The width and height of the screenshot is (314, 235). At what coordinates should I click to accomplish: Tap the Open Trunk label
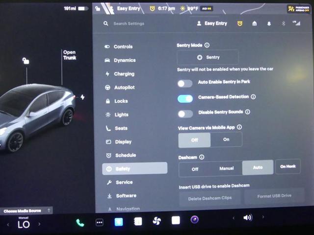click(x=70, y=55)
